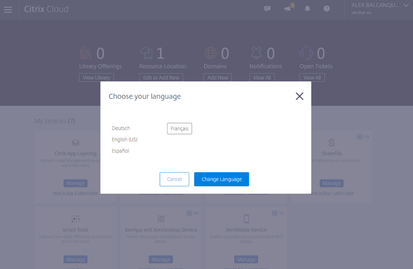Open the help question mark icon
Viewport: 413px width, 269px height.
[x=327, y=9]
